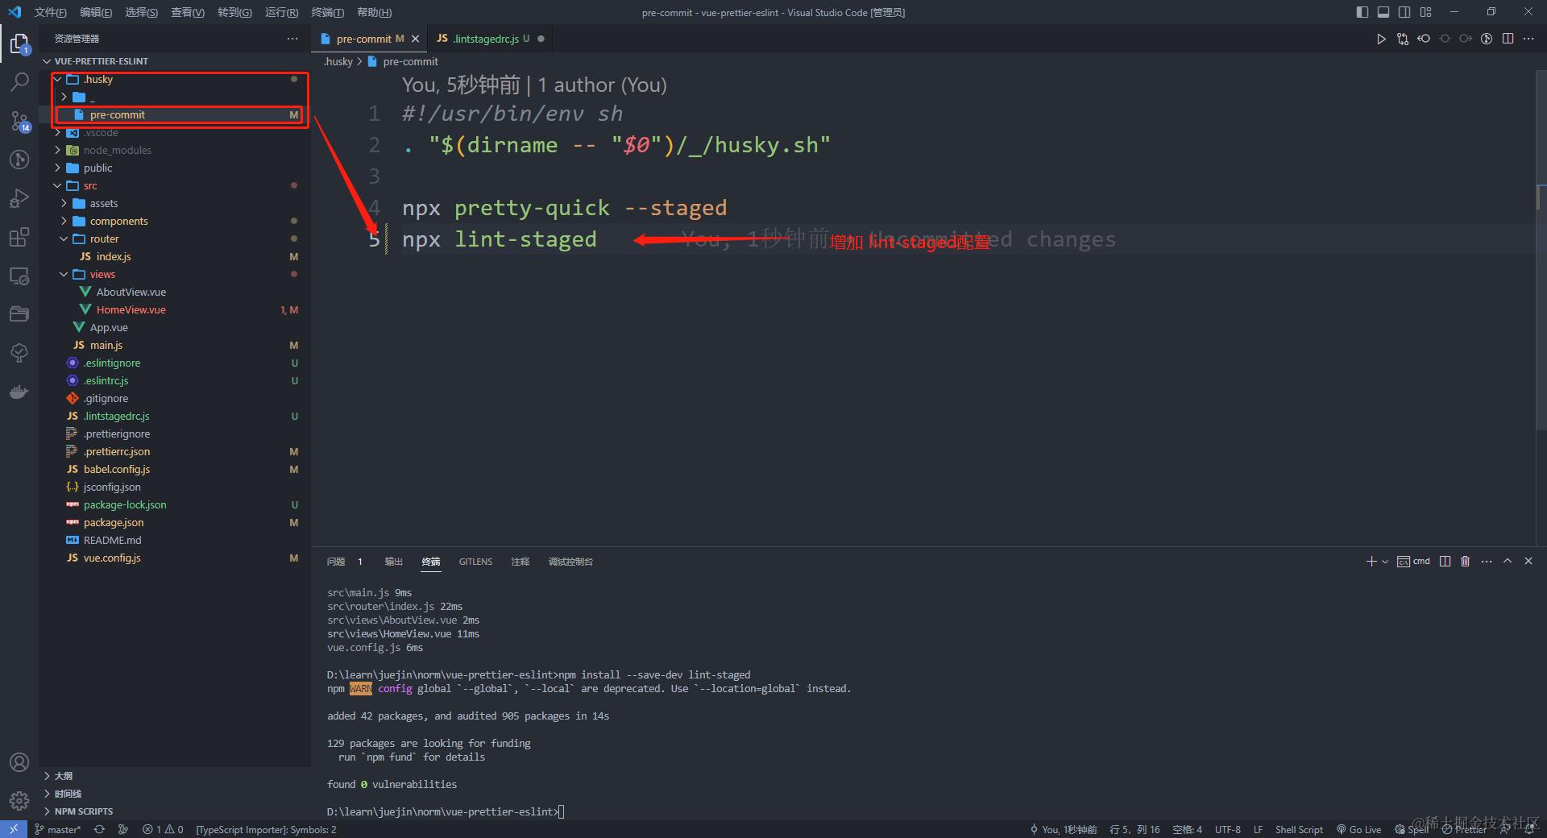
Task: Open Explorer panel More Actions ellipsis
Action: [292, 39]
